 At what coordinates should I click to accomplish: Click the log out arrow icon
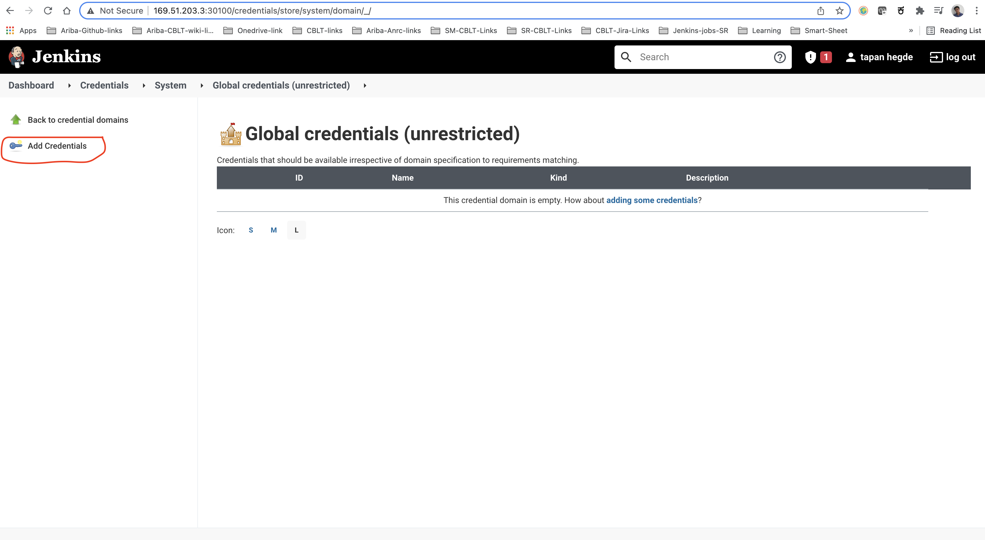[x=936, y=57]
